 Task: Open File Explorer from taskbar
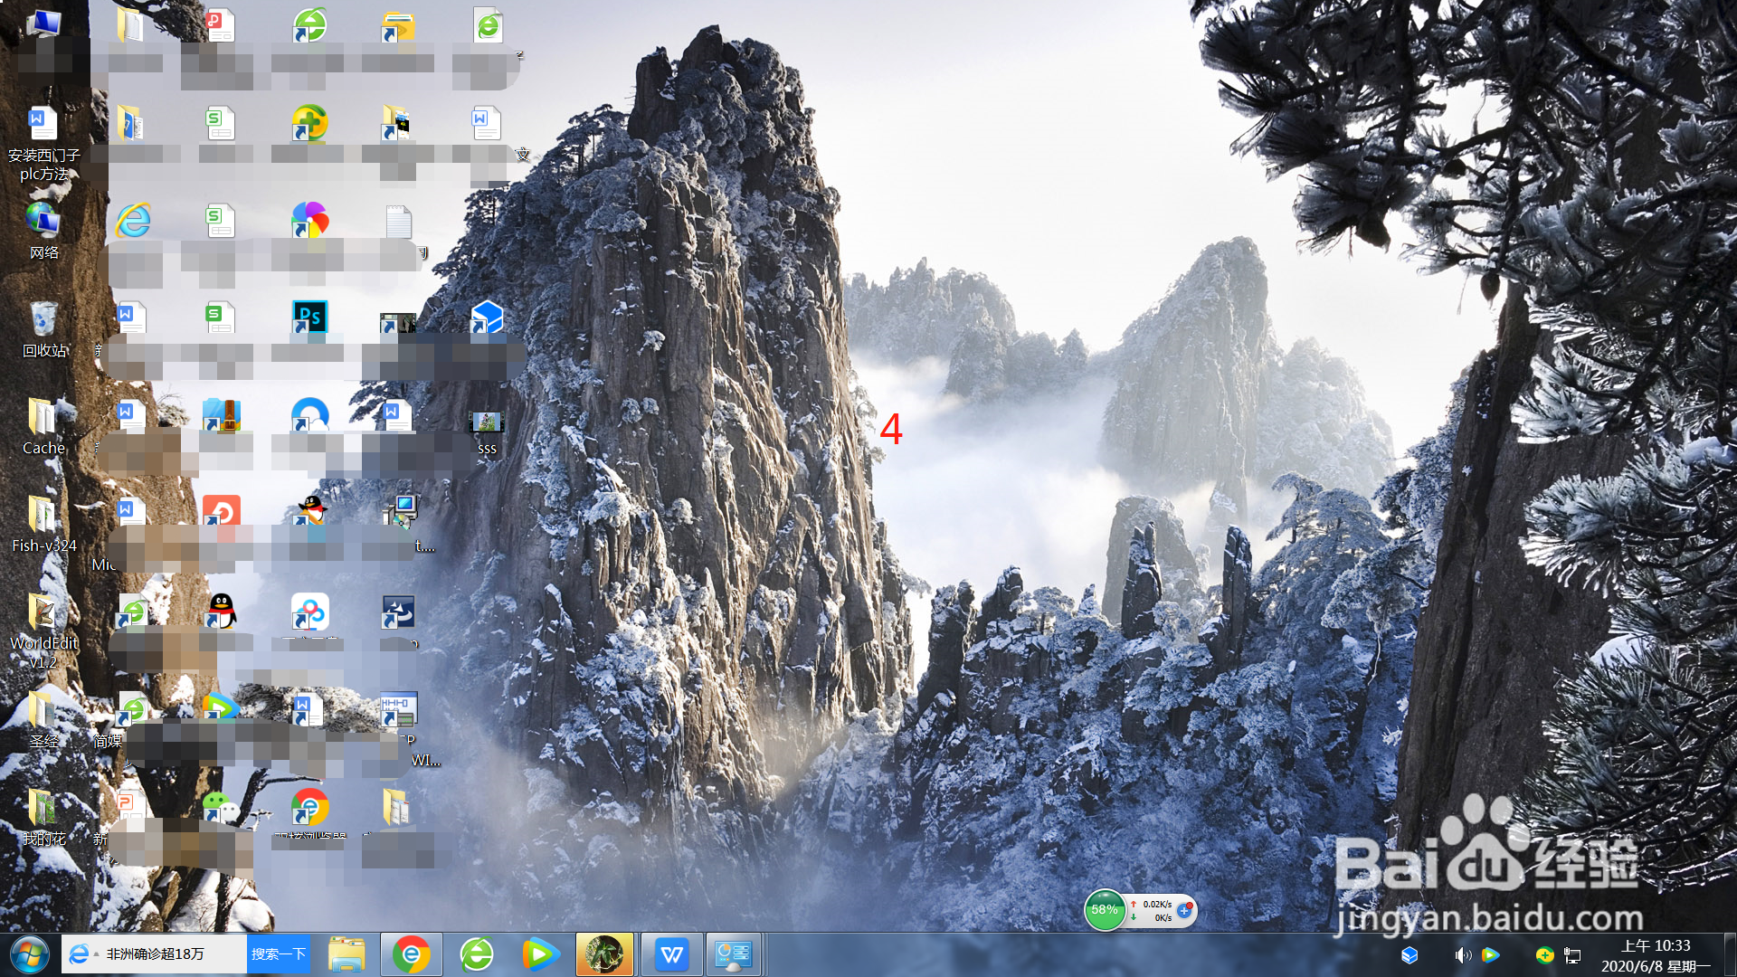[346, 954]
